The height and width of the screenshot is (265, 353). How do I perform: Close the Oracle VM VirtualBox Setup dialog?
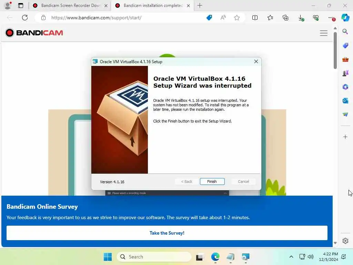click(x=256, y=61)
